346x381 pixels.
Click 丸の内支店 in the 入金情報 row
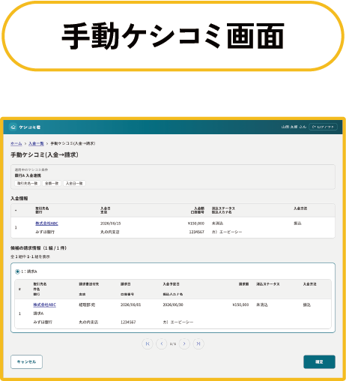pos(110,232)
